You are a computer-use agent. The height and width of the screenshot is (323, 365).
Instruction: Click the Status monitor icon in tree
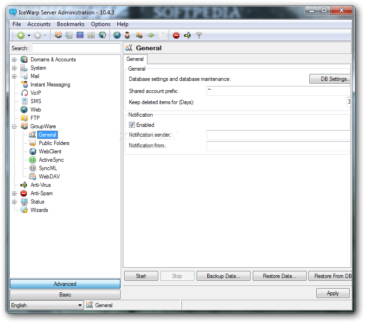point(24,202)
